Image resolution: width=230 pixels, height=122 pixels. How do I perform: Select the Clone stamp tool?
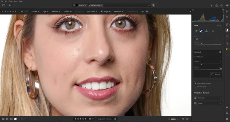tap(207, 31)
